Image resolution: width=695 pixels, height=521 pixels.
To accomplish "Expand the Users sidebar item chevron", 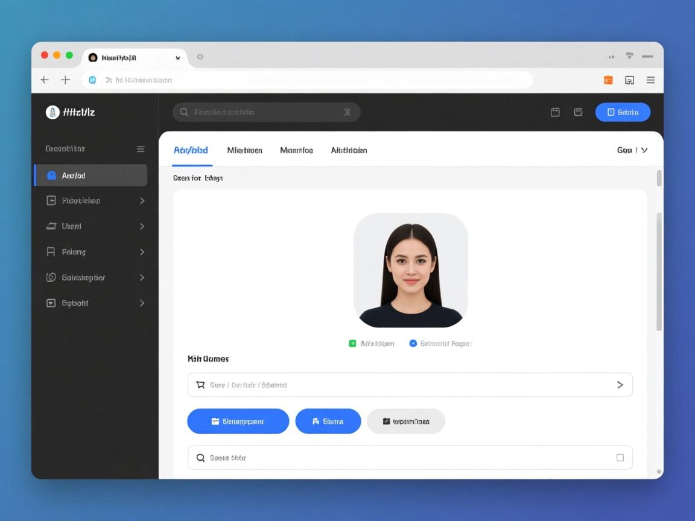I will [x=142, y=226].
